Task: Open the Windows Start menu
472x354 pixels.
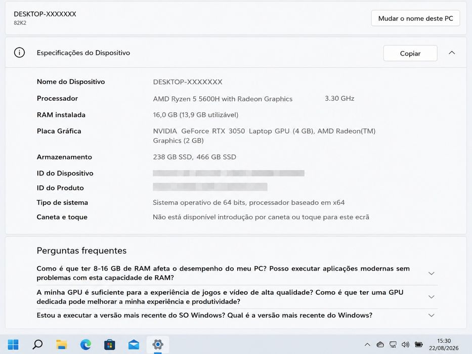Action: (x=13, y=344)
